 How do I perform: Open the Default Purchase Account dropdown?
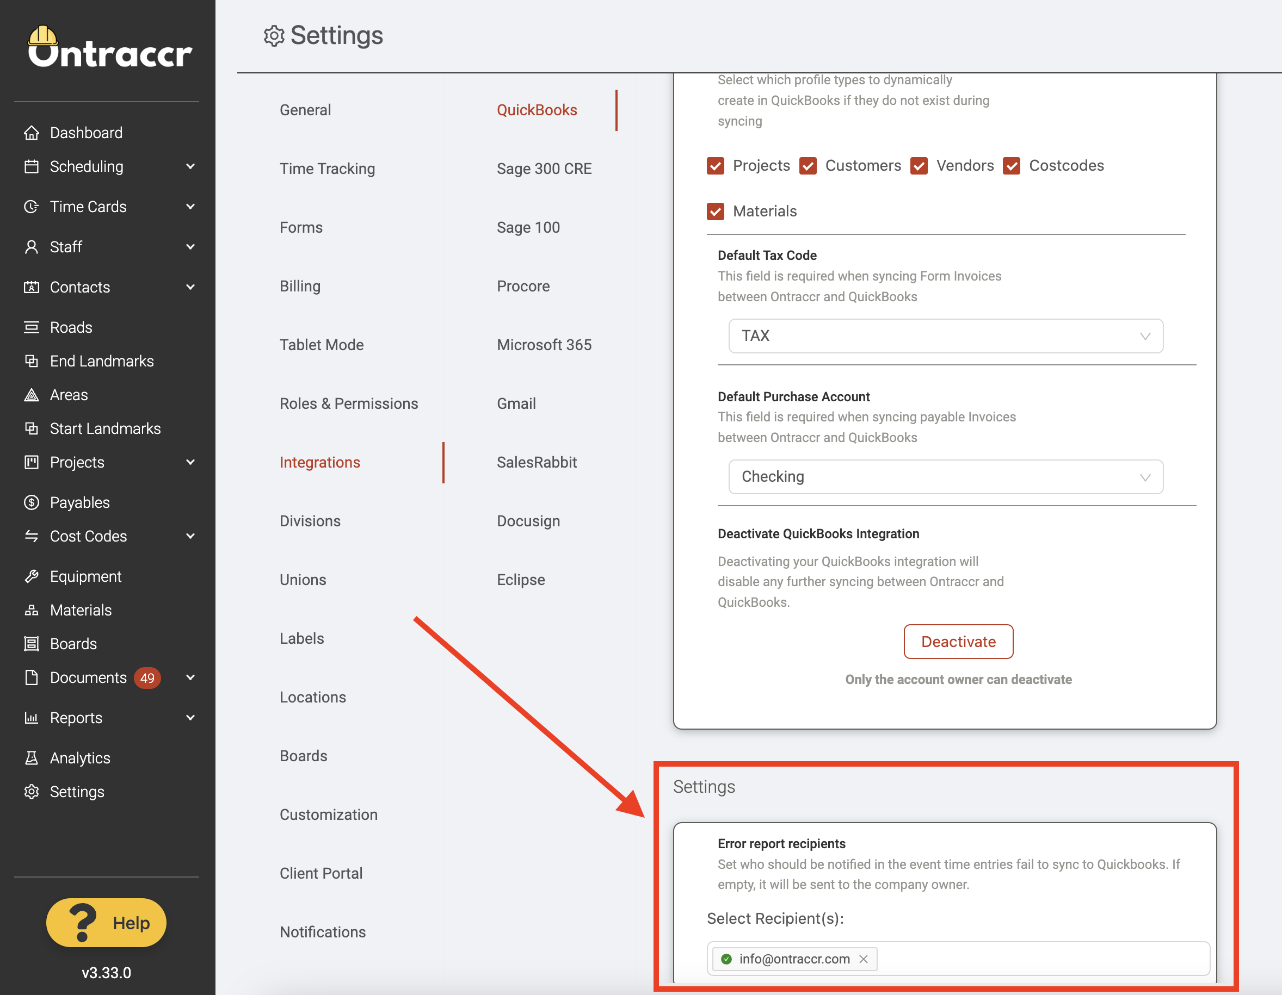[946, 476]
